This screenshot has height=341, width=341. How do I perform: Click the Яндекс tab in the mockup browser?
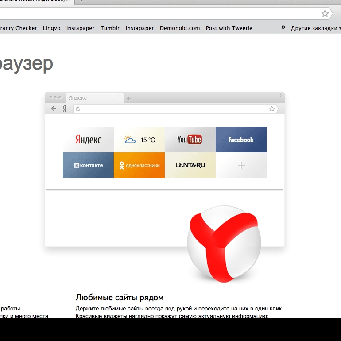(95, 98)
